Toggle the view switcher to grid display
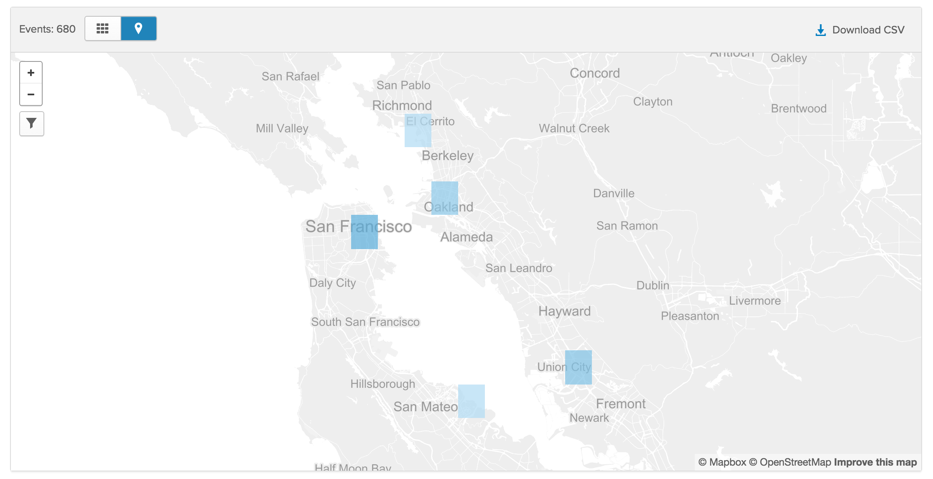 click(102, 28)
